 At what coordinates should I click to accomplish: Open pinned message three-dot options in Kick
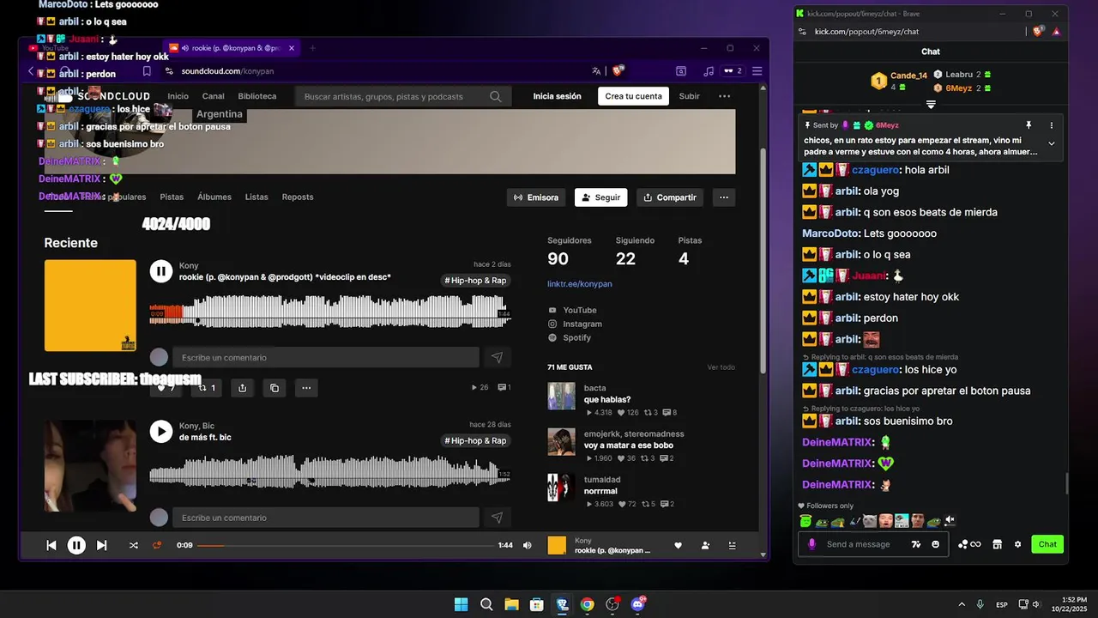tap(1052, 125)
